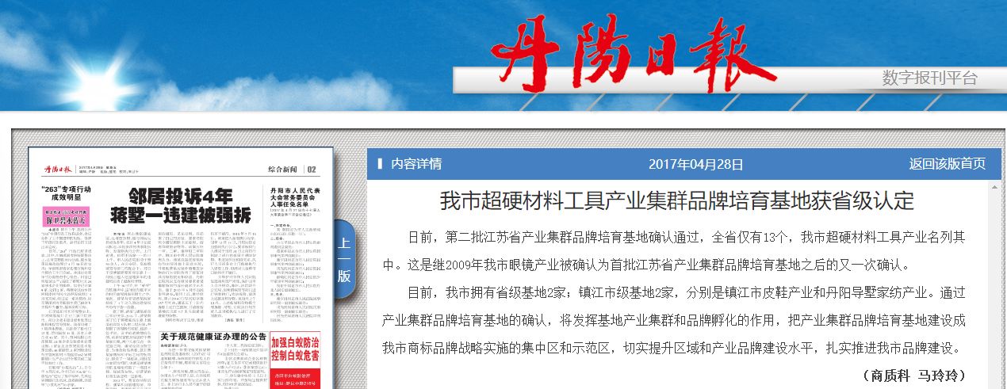Click the date 2017年04月28日
Screen dimensions: 1007x389
pos(696,164)
